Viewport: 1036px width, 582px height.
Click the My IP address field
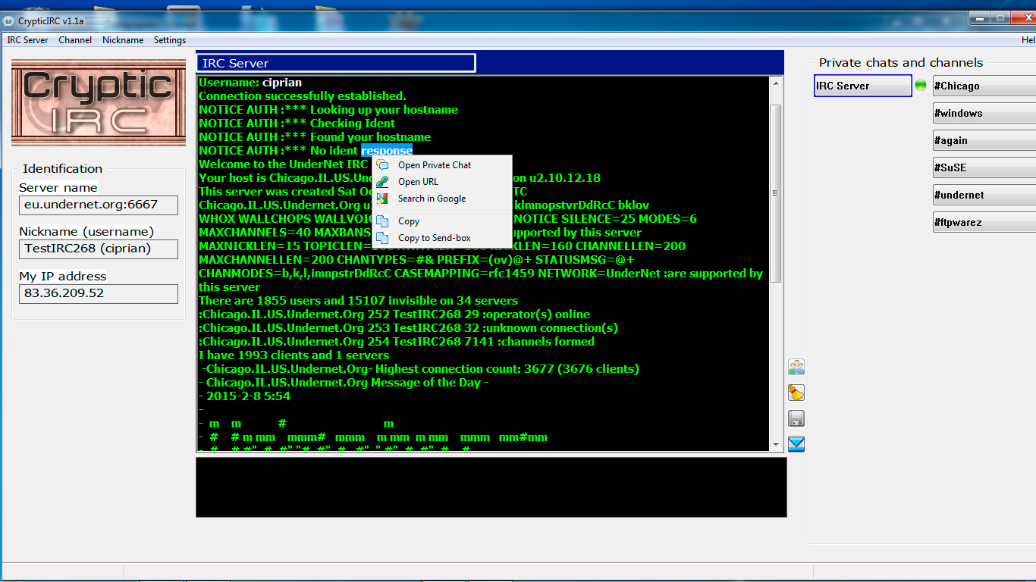(x=99, y=293)
